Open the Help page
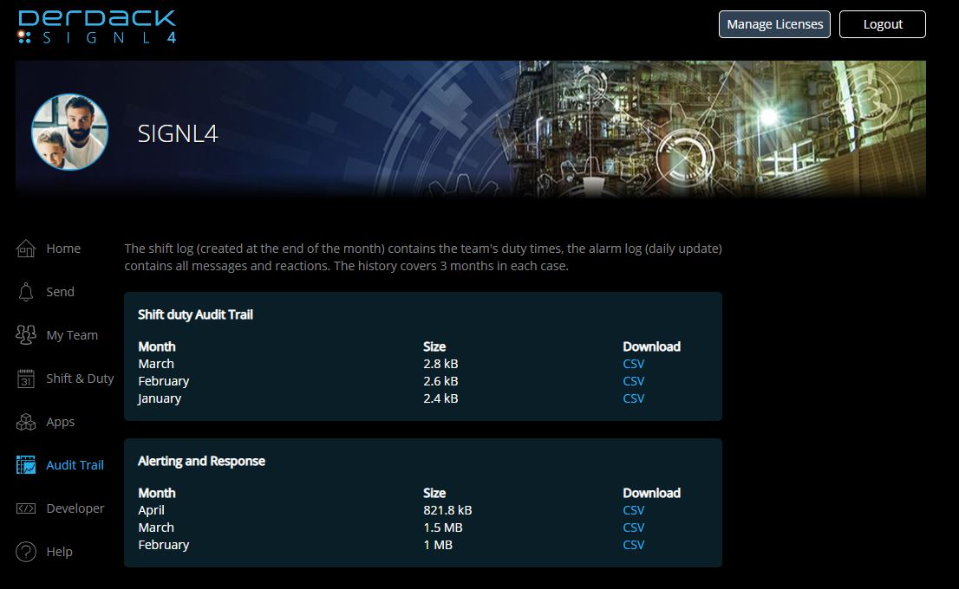Screen dimensions: 959x589 pyautogui.click(x=59, y=552)
